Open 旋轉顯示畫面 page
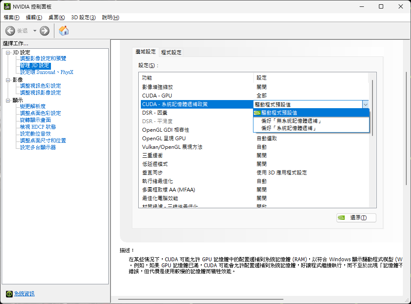The height and width of the screenshot is (304, 411). [x=36, y=120]
